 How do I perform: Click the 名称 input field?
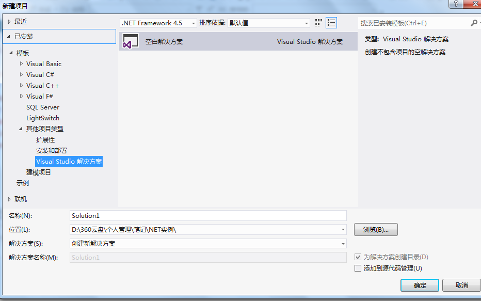[208, 215]
